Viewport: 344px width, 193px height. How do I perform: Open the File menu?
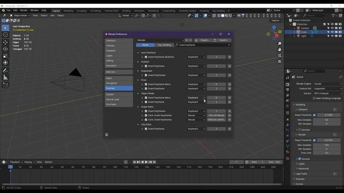(9, 11)
